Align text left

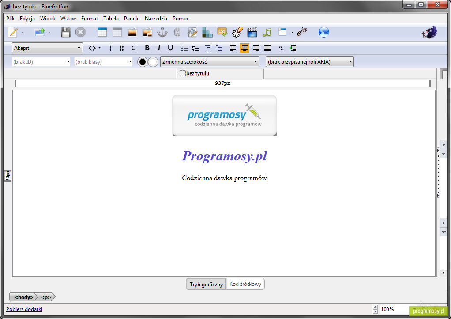[233, 48]
